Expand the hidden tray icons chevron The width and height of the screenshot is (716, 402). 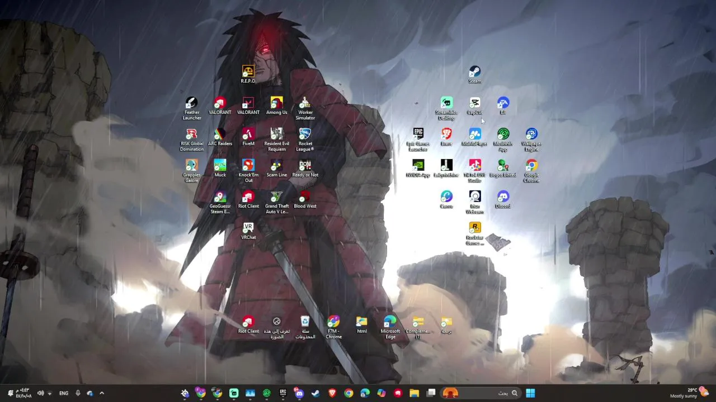click(101, 393)
